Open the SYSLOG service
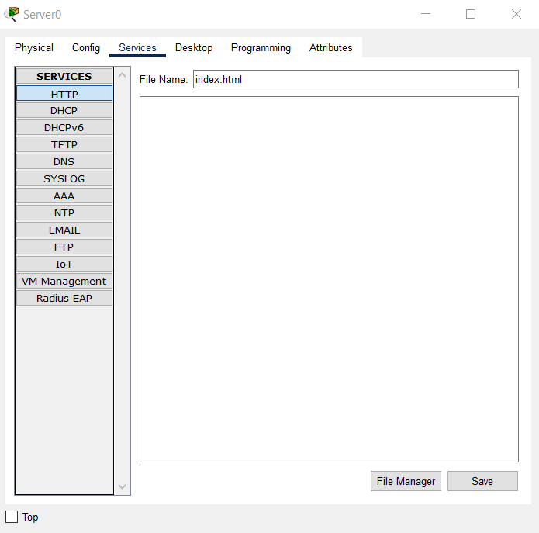 64,178
